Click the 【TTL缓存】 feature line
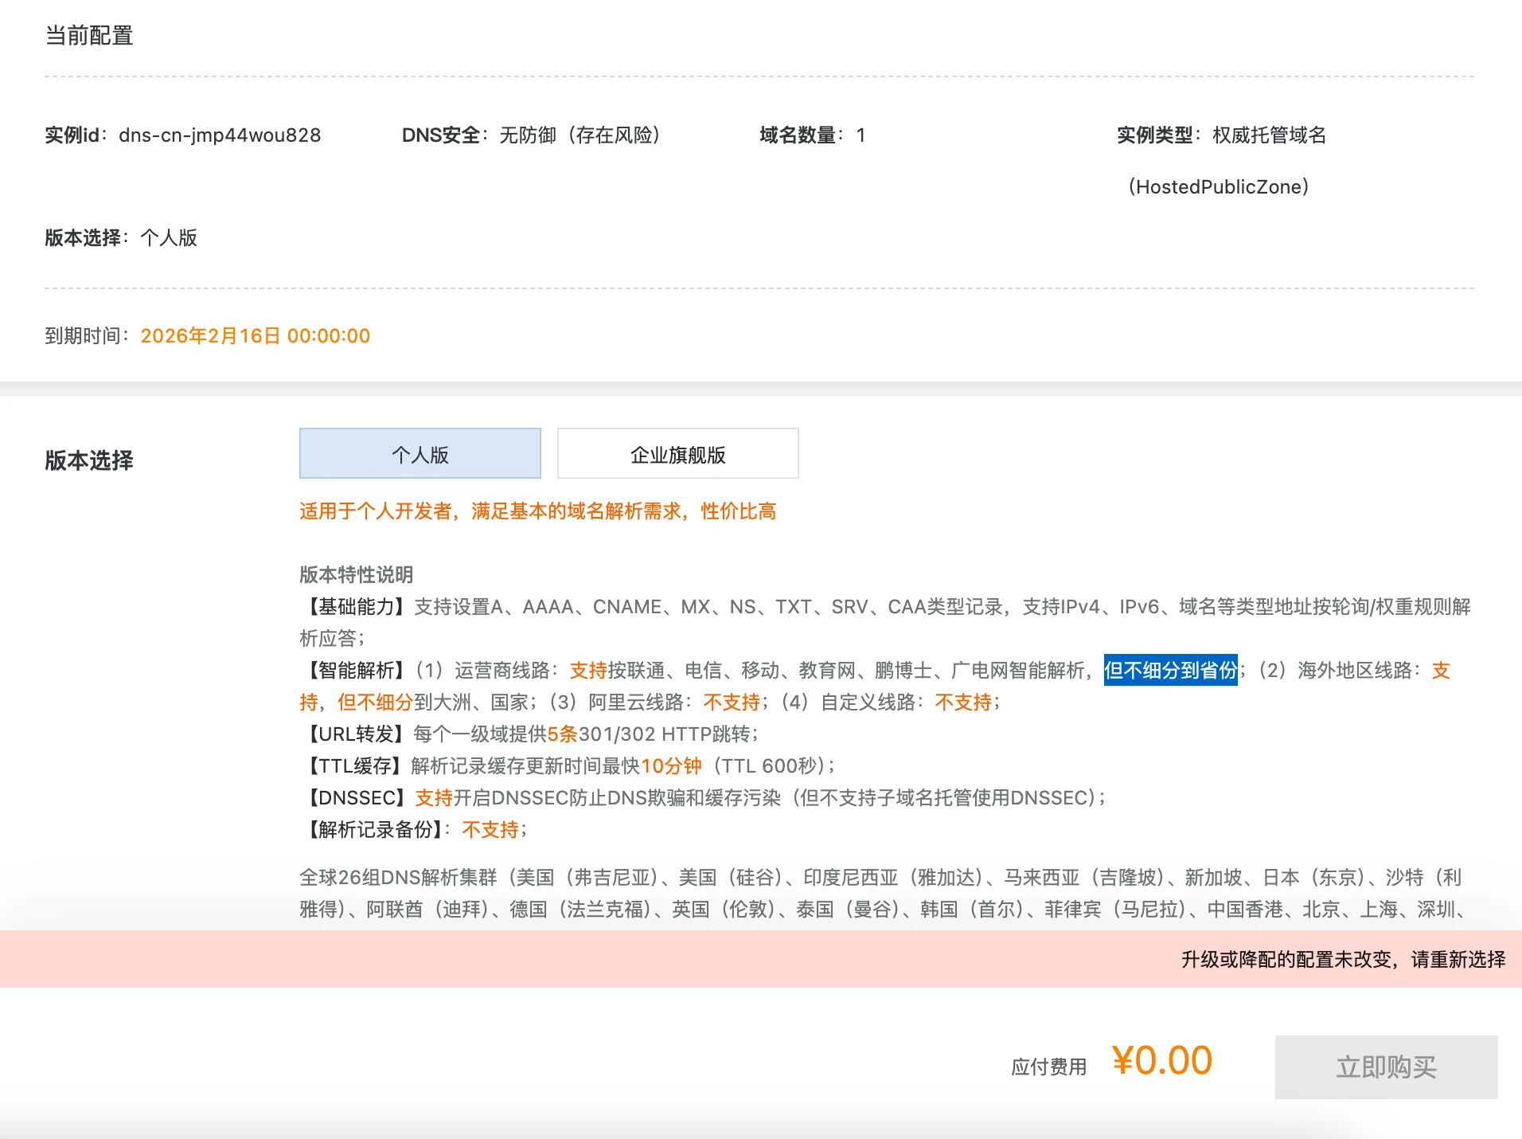Screen dimensions: 1522x1139 569,766
